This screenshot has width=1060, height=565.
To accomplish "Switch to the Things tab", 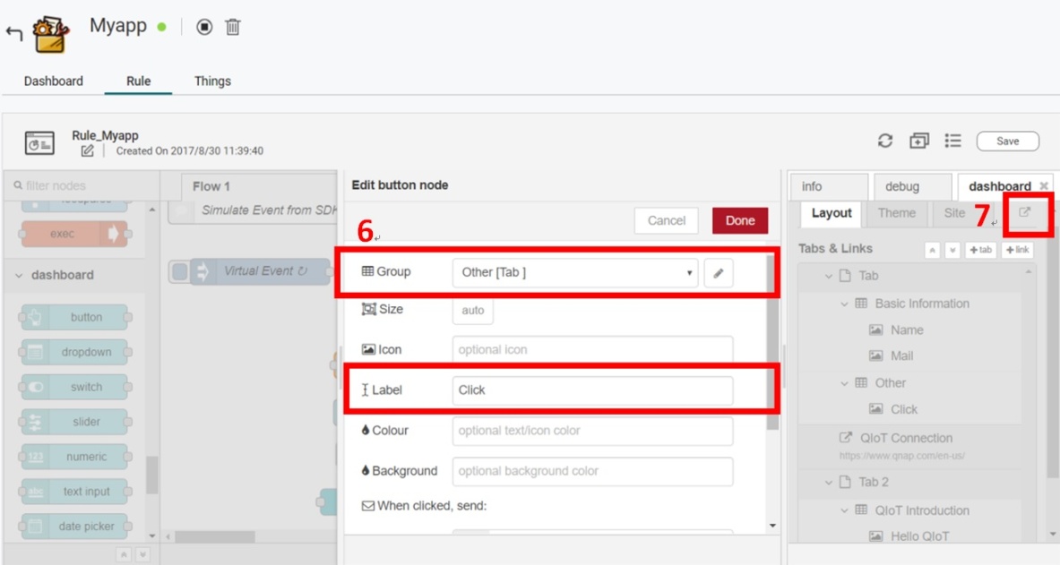I will (x=212, y=81).
